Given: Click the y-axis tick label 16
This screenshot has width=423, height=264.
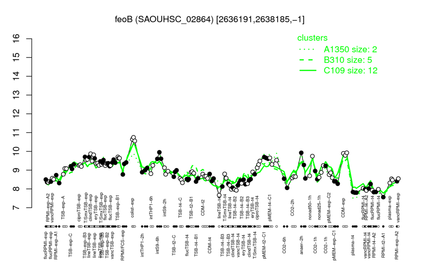Looking at the screenshot, I should pos(17,39).
